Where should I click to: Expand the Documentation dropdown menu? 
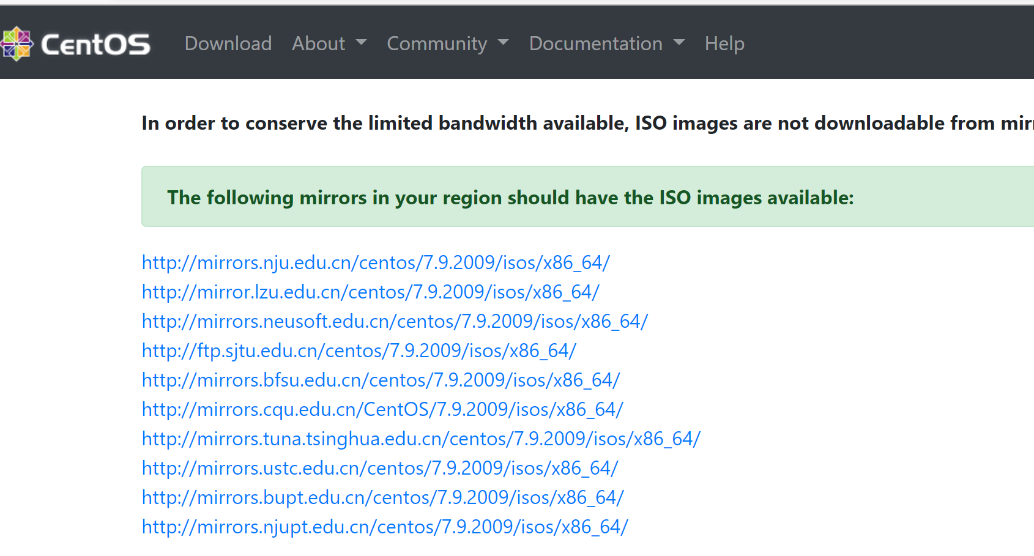(x=606, y=43)
